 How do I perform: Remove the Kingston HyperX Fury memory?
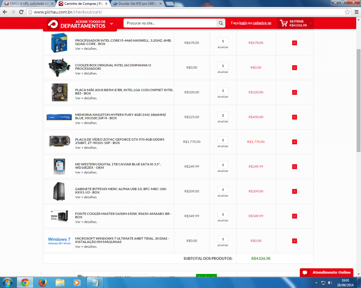point(295,117)
